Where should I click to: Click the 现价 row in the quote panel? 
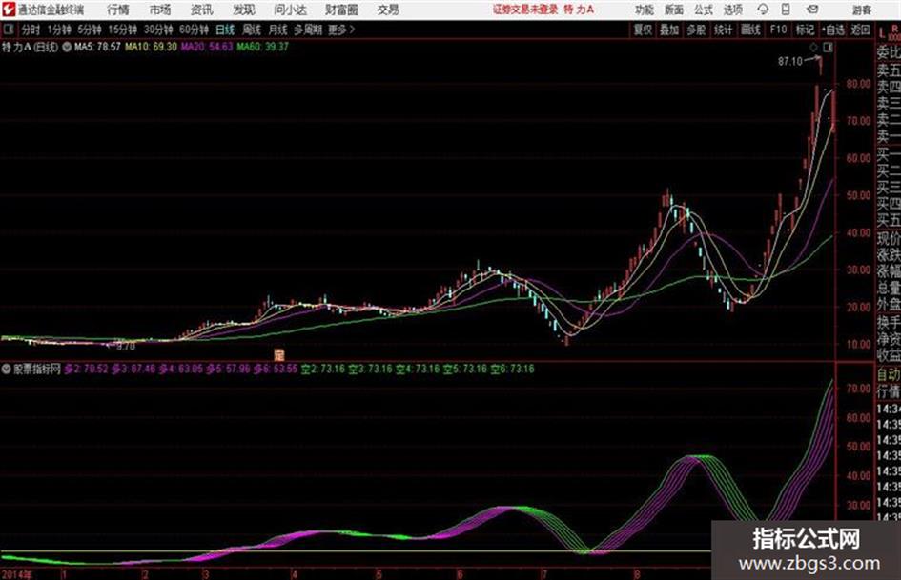pos(889,238)
